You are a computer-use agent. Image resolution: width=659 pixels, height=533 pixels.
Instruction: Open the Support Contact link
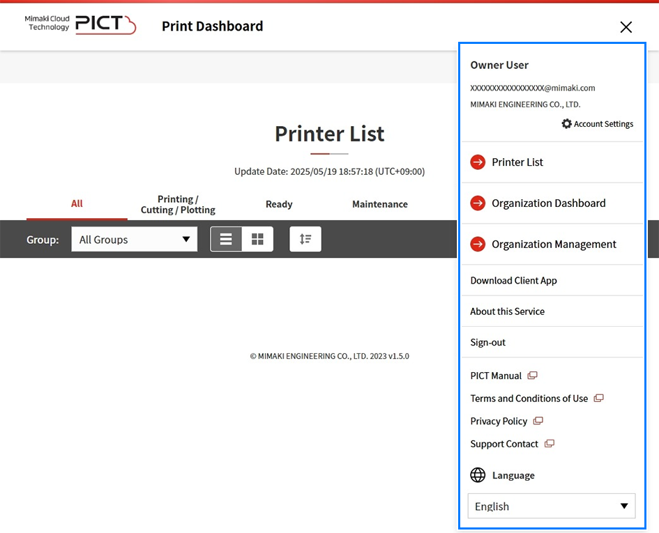505,444
